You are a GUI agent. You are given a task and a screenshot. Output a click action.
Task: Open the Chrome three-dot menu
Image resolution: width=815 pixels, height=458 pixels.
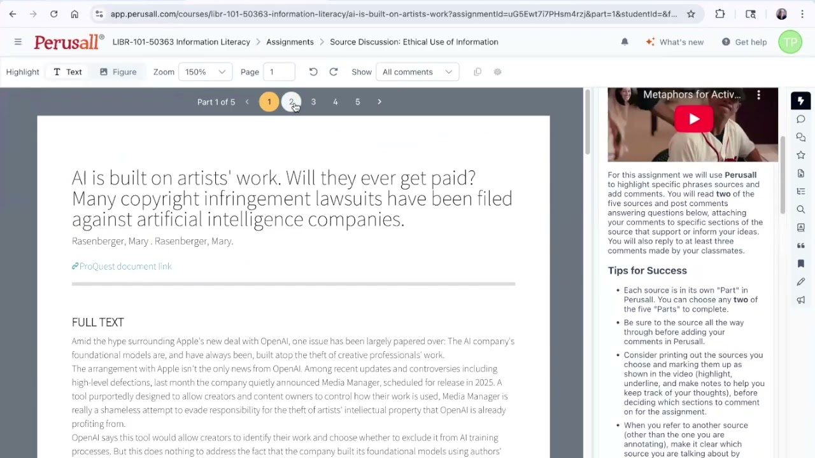pyautogui.click(x=802, y=14)
